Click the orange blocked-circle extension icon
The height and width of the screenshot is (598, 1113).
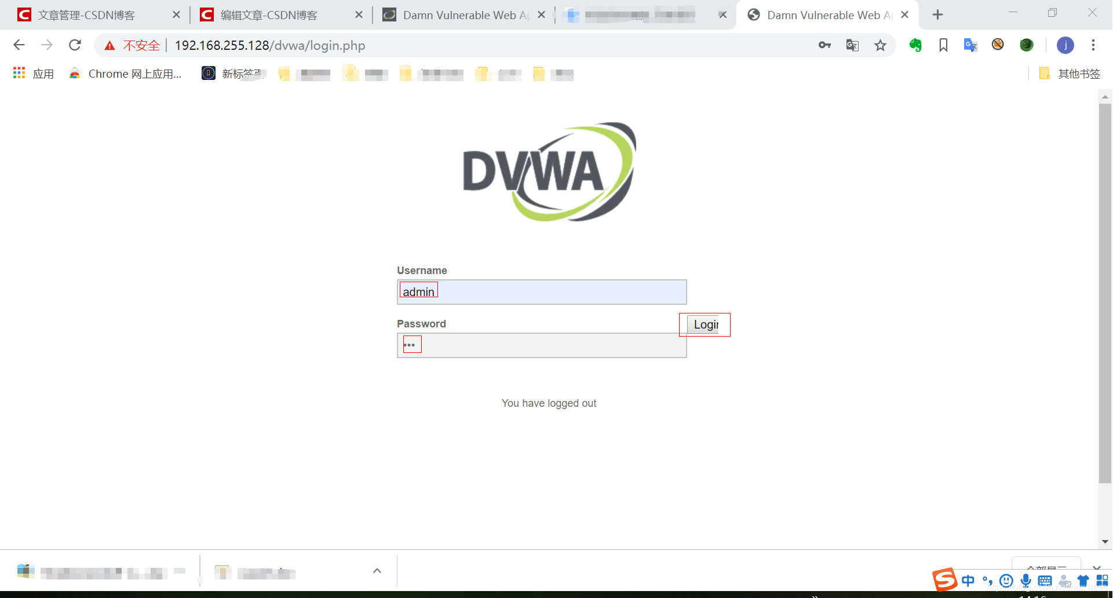tap(998, 44)
